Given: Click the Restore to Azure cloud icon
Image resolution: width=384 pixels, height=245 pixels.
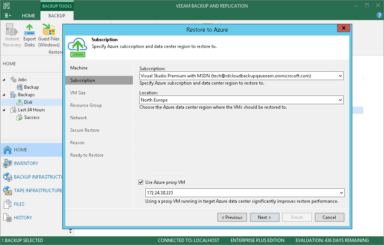Looking at the screenshot, I should tap(78, 48).
